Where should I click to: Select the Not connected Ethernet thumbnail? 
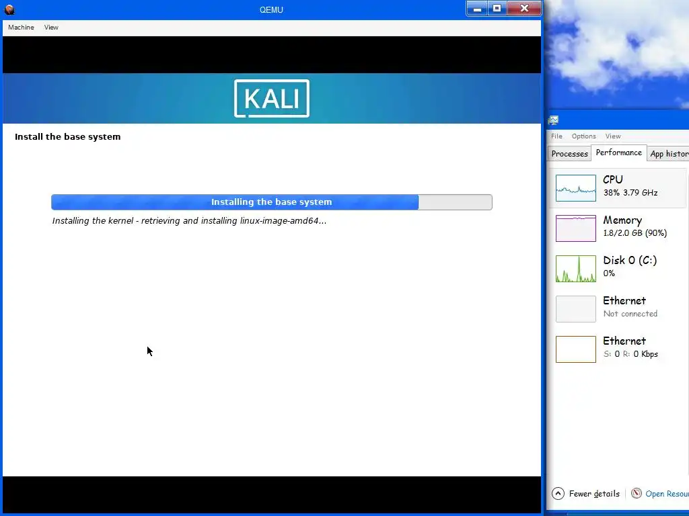[x=576, y=309]
